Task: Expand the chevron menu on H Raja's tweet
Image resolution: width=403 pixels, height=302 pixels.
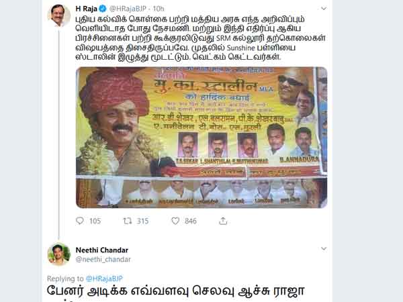Action: [324, 9]
